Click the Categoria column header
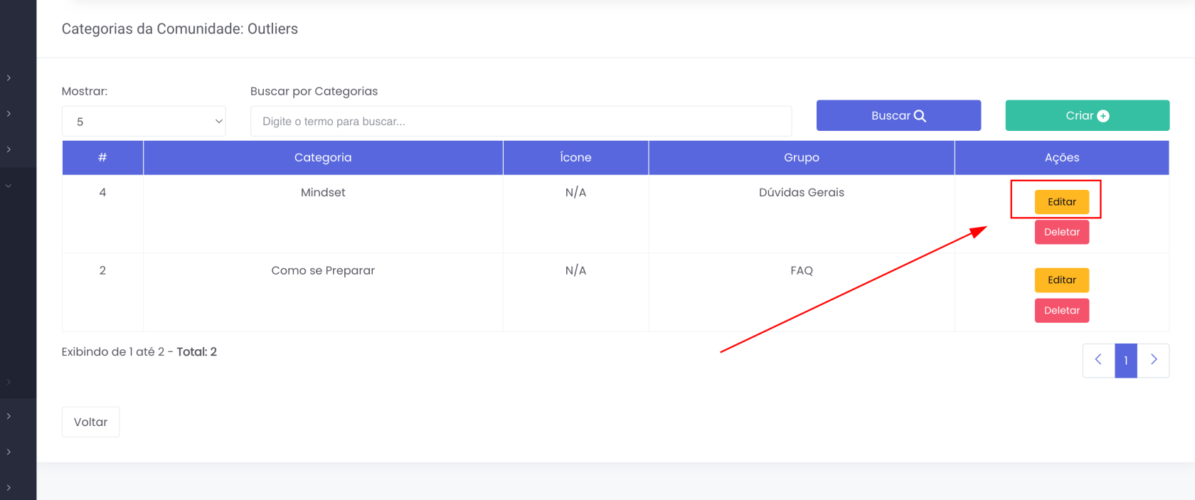Image resolution: width=1195 pixels, height=500 pixels. 323,157
